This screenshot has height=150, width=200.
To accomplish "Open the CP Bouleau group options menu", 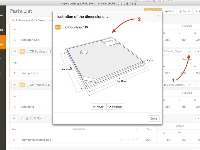I will click(x=196, y=52).
